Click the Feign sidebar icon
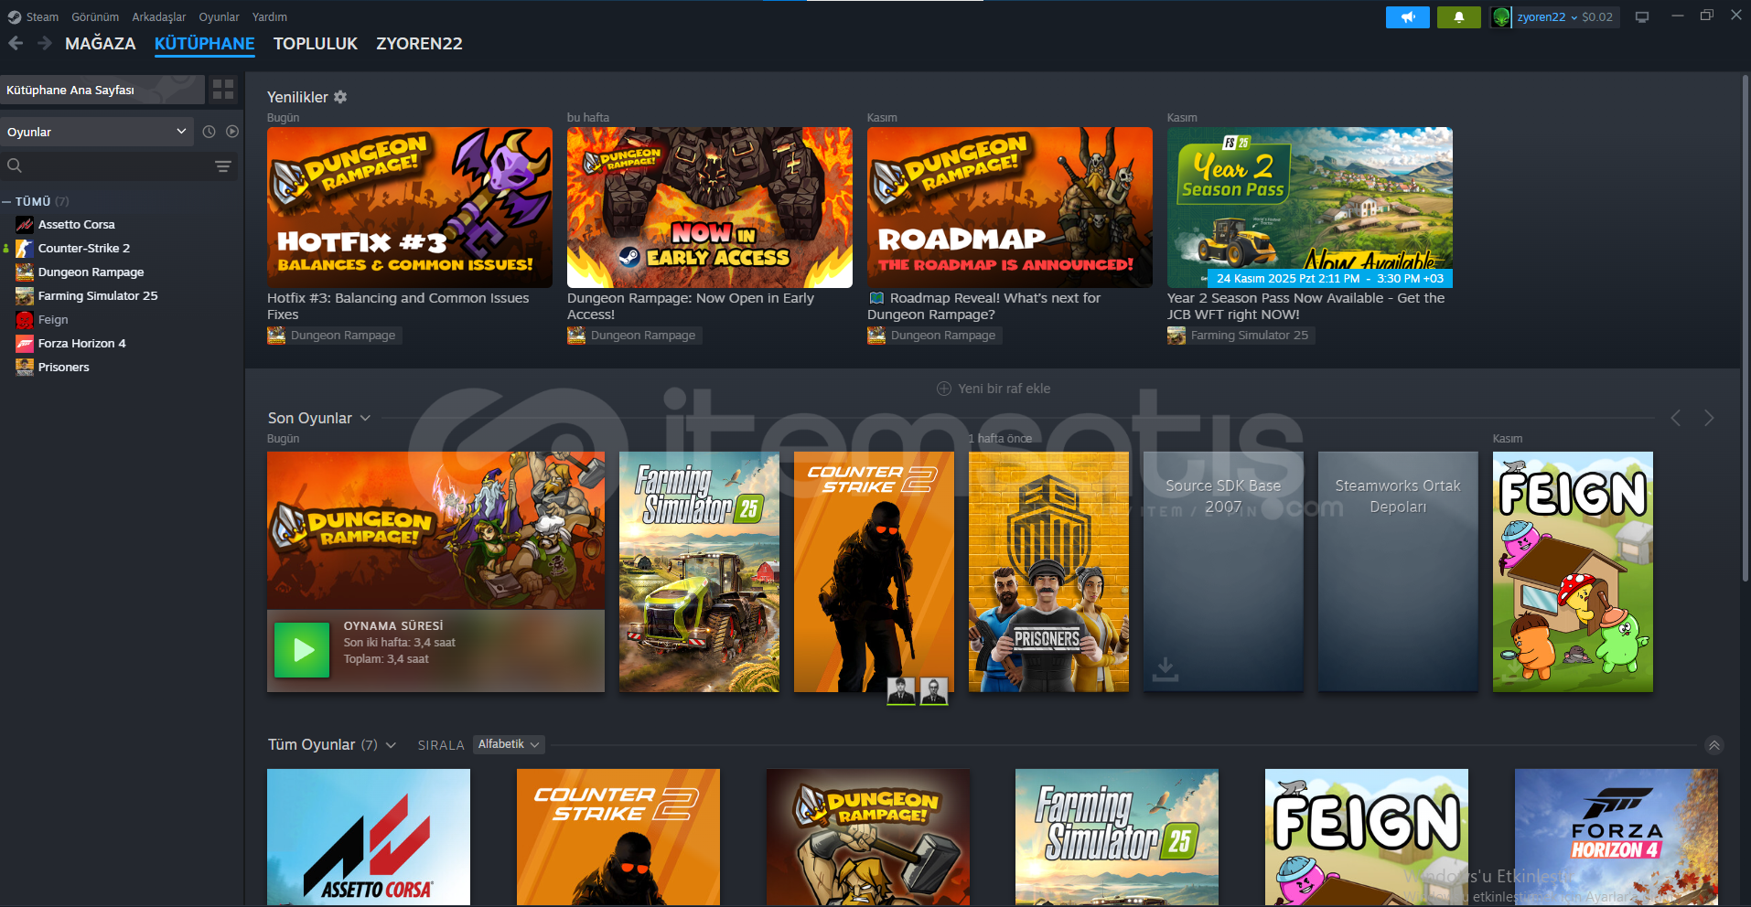 (x=25, y=320)
